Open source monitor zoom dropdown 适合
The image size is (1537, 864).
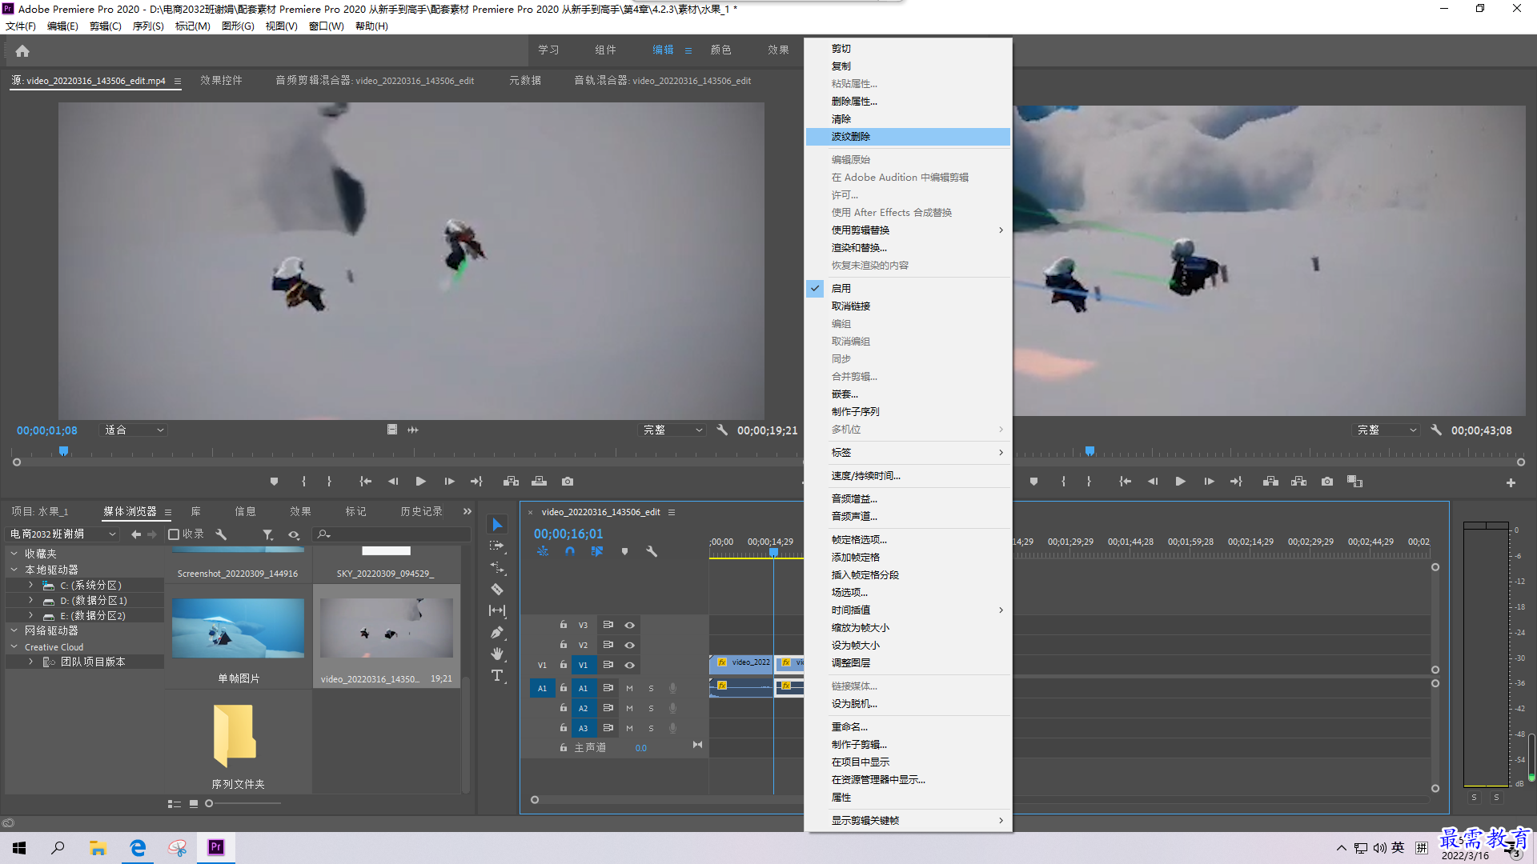[x=134, y=430]
